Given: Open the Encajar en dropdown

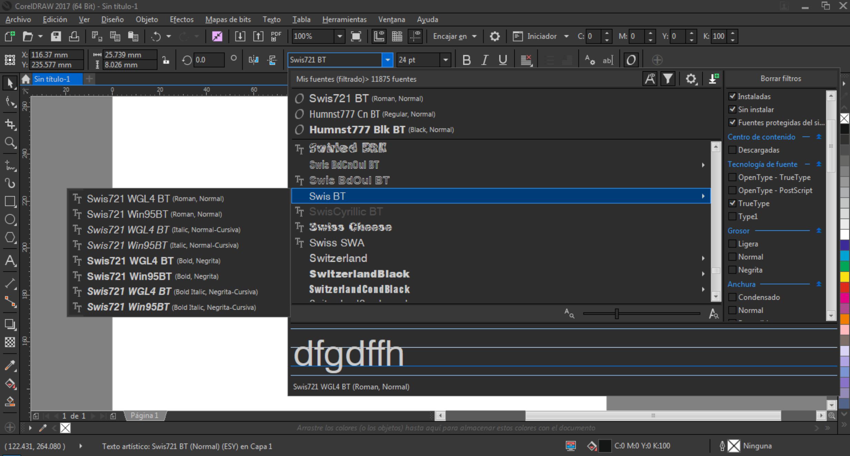Looking at the screenshot, I should tap(474, 36).
